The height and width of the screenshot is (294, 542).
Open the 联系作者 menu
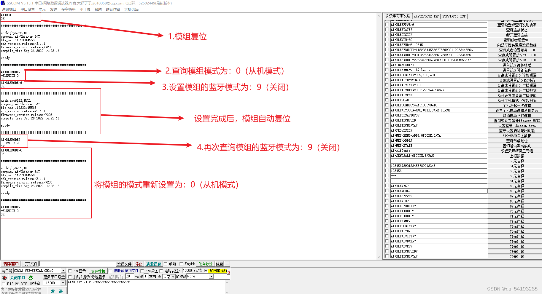click(113, 9)
